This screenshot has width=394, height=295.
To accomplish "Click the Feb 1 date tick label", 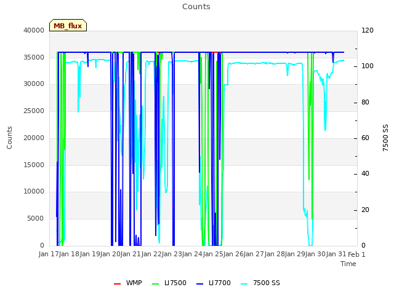I will [356, 254].
